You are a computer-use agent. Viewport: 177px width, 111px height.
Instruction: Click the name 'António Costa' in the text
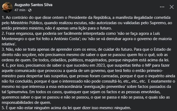[x=66, y=39]
